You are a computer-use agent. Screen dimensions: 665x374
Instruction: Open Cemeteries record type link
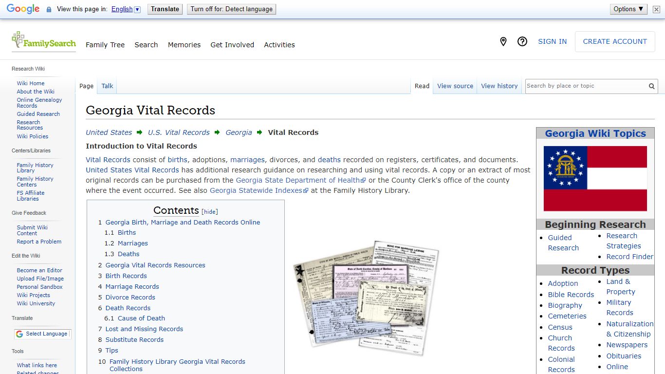pos(567,316)
